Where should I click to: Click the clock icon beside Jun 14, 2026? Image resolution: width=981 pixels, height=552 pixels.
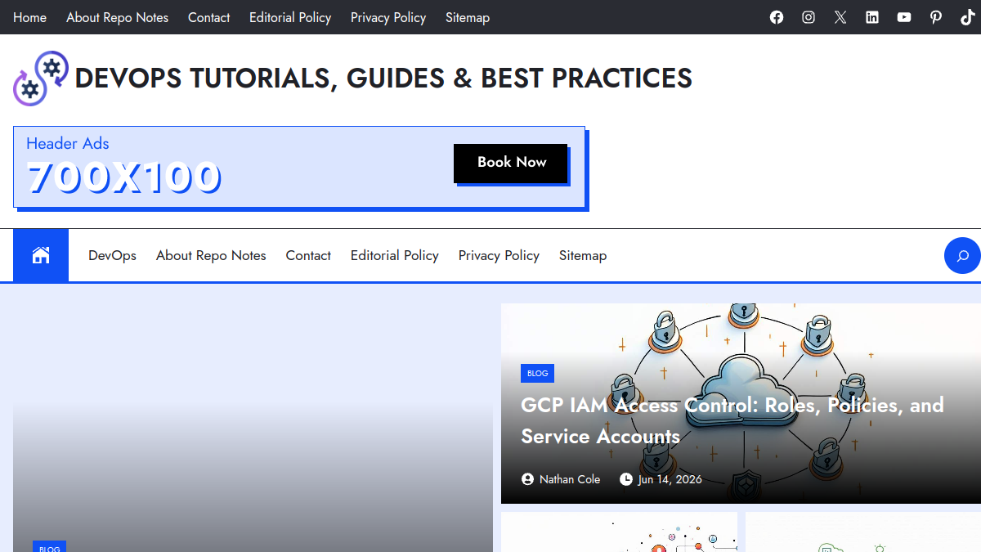(626, 479)
